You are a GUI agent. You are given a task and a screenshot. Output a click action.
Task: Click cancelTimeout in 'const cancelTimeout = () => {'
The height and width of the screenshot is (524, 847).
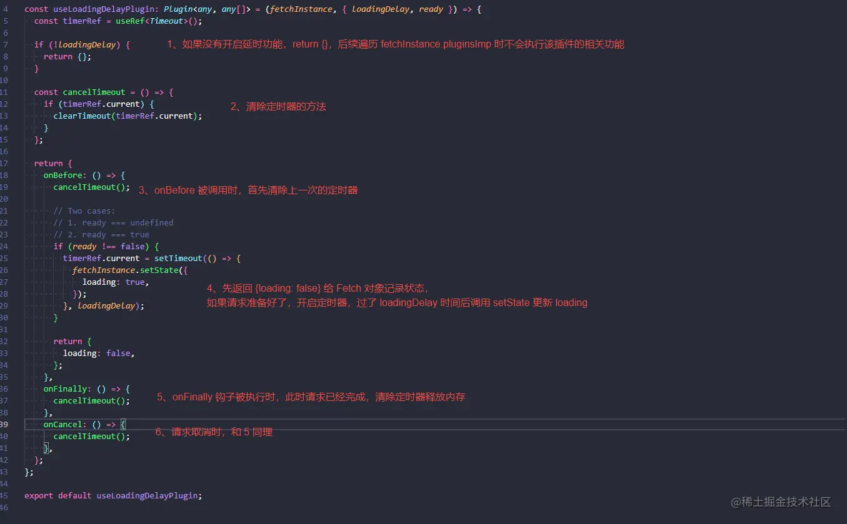point(94,92)
